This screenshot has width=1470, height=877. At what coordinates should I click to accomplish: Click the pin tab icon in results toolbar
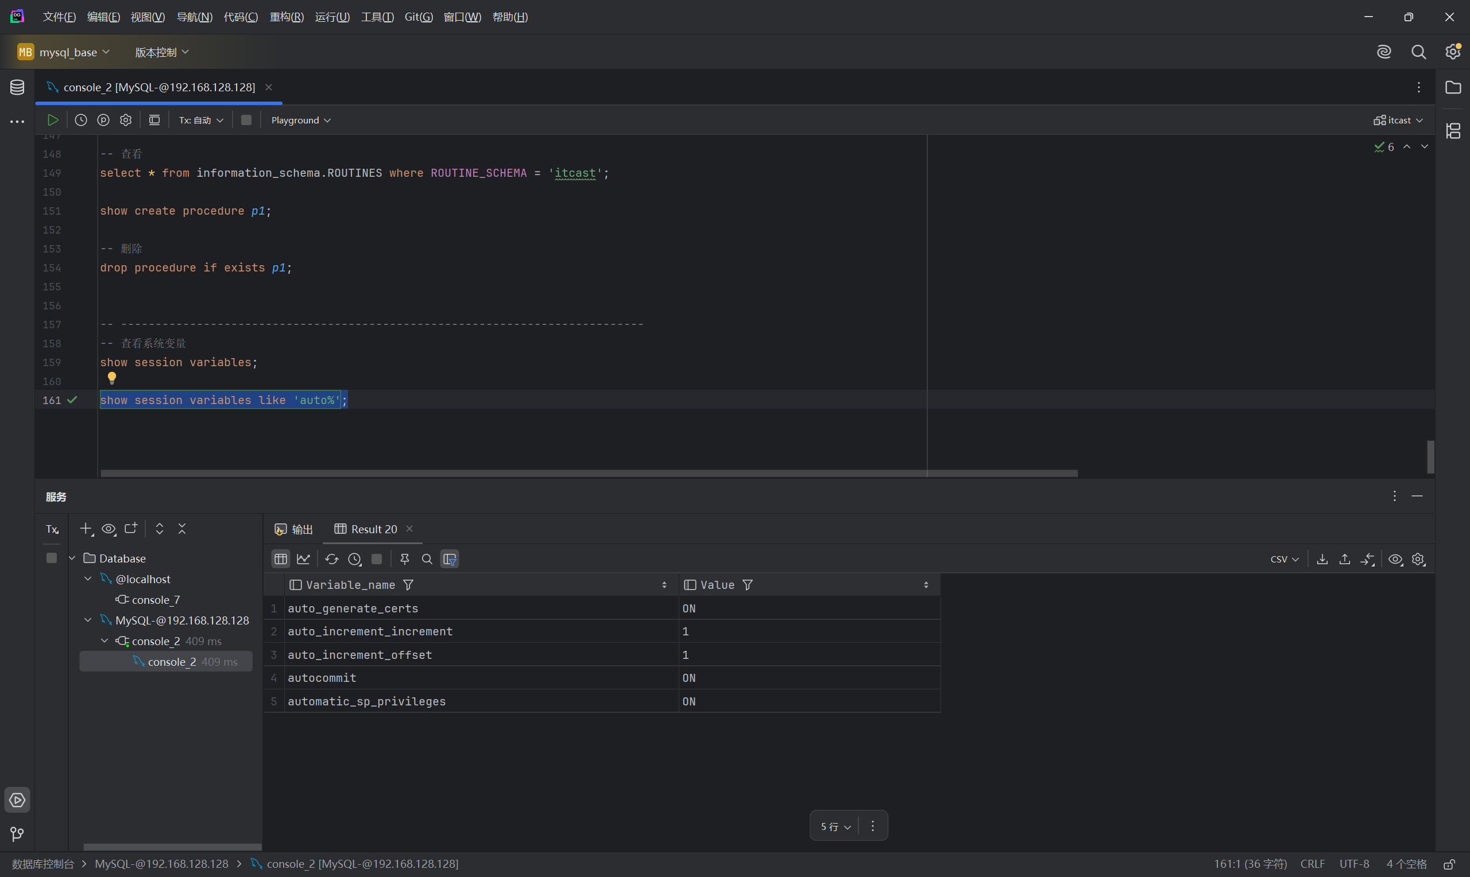[x=405, y=559]
